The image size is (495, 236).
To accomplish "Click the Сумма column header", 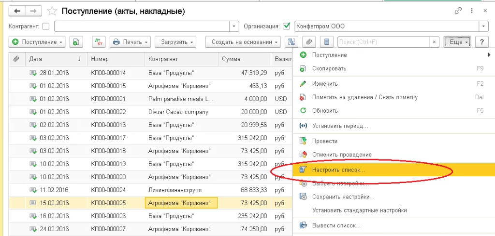I will click(x=245, y=59).
